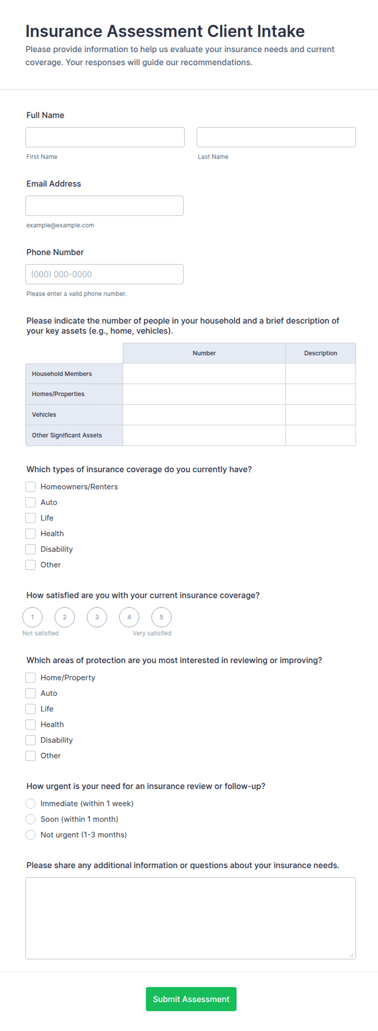Image resolution: width=378 pixels, height=1031 pixels.
Task: Check the Homeowners/Renters coverage checkbox
Action: 30,487
